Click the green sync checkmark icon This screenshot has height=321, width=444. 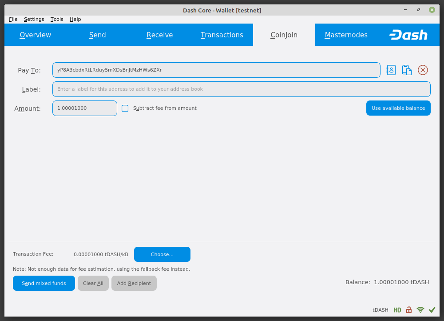coord(432,310)
